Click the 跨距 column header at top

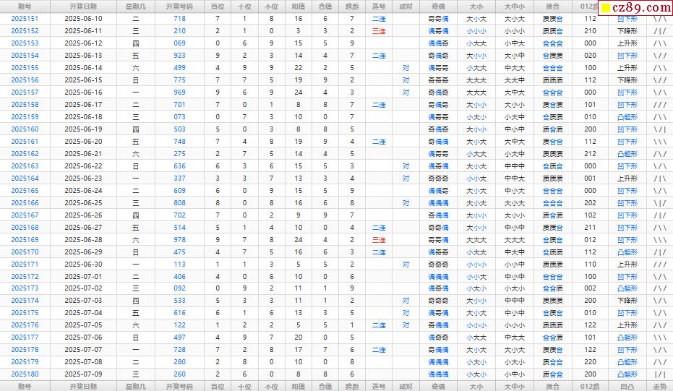click(x=352, y=7)
